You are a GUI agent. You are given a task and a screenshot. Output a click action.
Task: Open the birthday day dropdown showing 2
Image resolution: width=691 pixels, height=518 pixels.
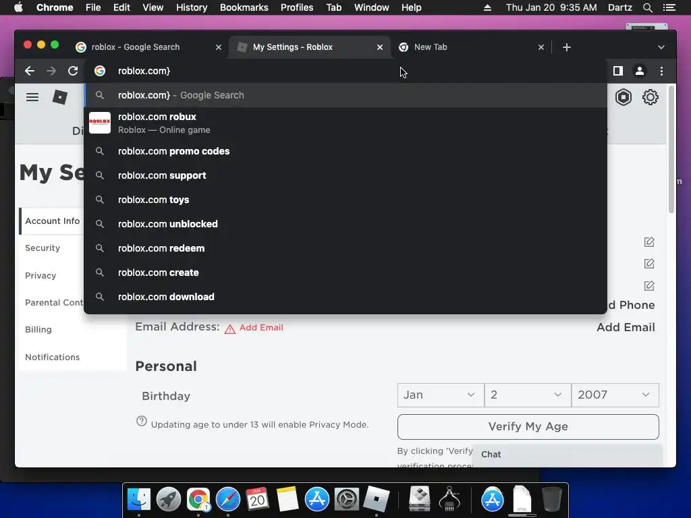pyautogui.click(x=528, y=395)
